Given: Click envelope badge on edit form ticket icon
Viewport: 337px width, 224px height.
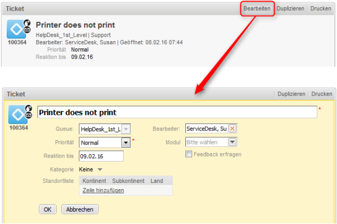Looking at the screenshot, I should [x=29, y=115].
